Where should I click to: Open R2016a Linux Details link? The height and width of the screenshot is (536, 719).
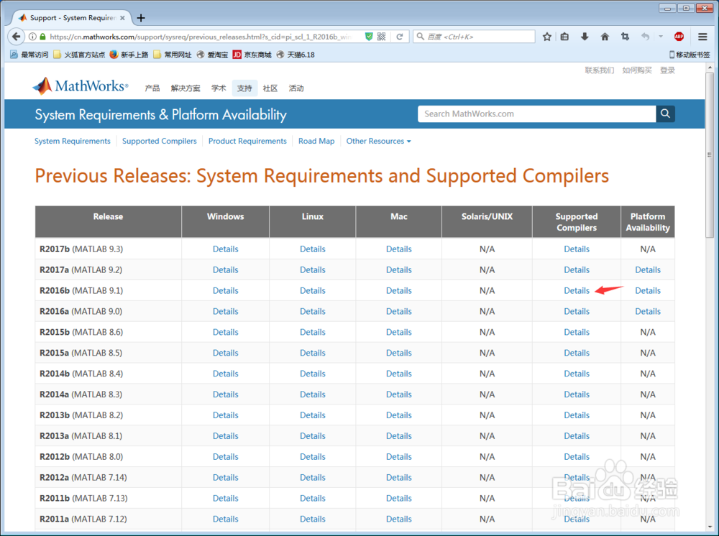pos(312,312)
